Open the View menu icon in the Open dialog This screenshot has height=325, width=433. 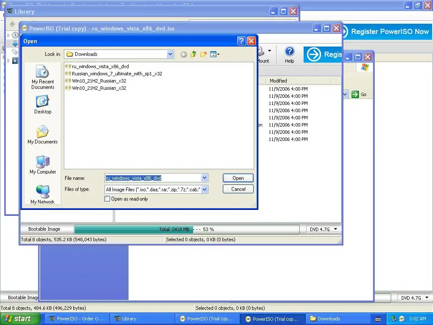[214, 54]
